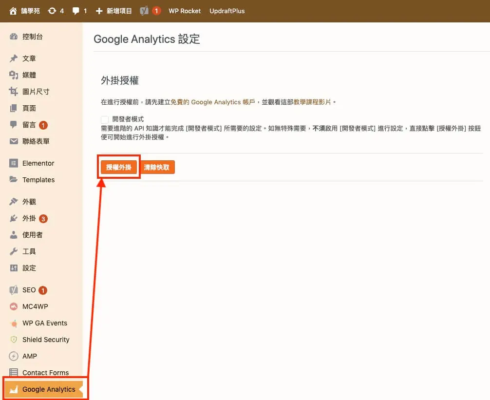
Task: Click the 留言 comment bubble icon
Action: point(14,125)
